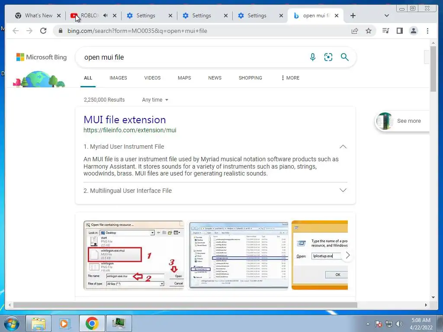
Task: Open the Windows Start button
Action: pos(11,323)
